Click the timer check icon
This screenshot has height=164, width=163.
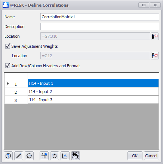(55, 156)
